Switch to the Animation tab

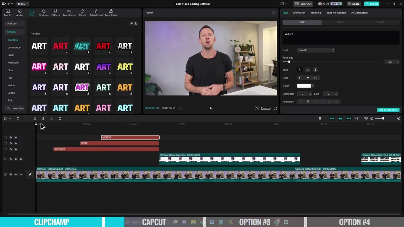pyautogui.click(x=299, y=13)
